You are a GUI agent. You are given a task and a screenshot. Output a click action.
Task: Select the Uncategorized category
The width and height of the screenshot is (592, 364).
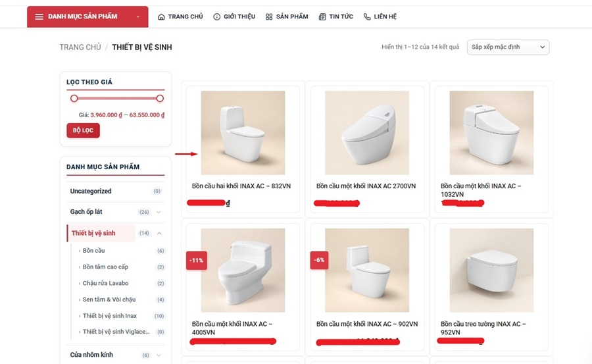click(x=91, y=192)
